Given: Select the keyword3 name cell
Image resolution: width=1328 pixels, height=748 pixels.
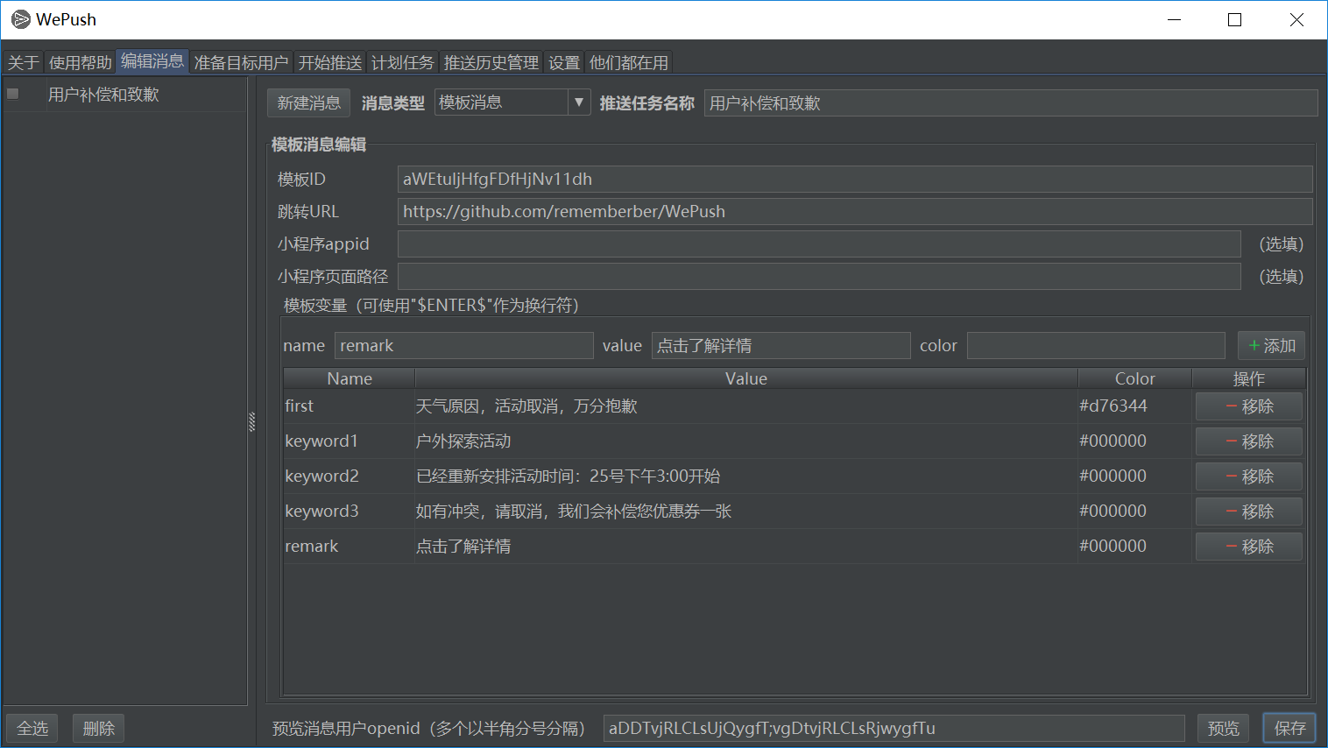Looking at the screenshot, I should click(349, 511).
